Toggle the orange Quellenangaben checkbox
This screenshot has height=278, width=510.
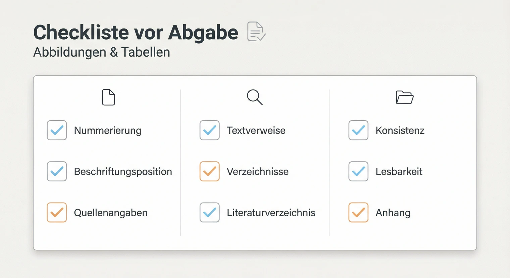click(x=56, y=212)
